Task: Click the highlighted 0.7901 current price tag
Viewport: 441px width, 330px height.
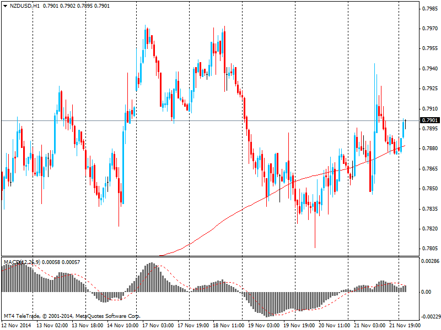Action: [429, 120]
